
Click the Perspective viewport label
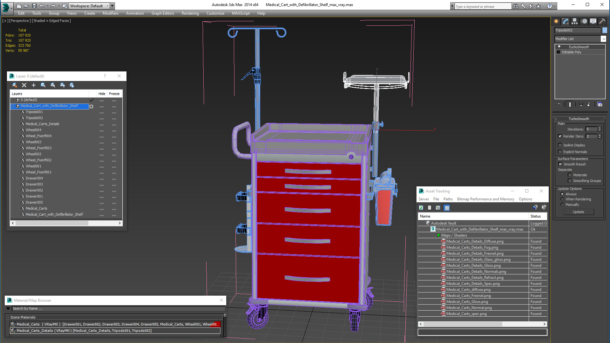[20, 21]
